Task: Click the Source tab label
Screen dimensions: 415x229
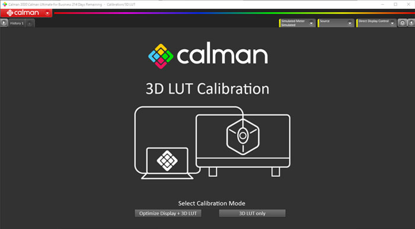Action: tap(325, 21)
